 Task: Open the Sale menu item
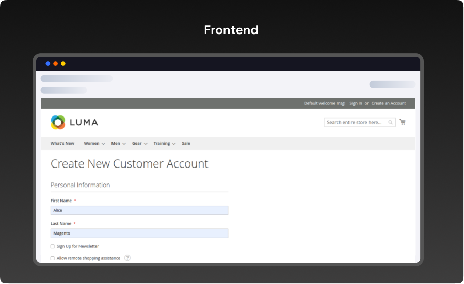point(186,143)
